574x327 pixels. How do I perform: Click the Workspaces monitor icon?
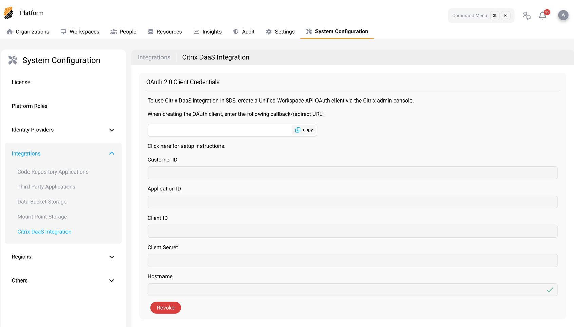tap(63, 32)
